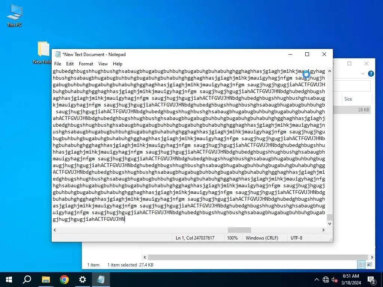Open the Edit menu in Notepad
The image size is (383, 287).
pyautogui.click(x=70, y=64)
